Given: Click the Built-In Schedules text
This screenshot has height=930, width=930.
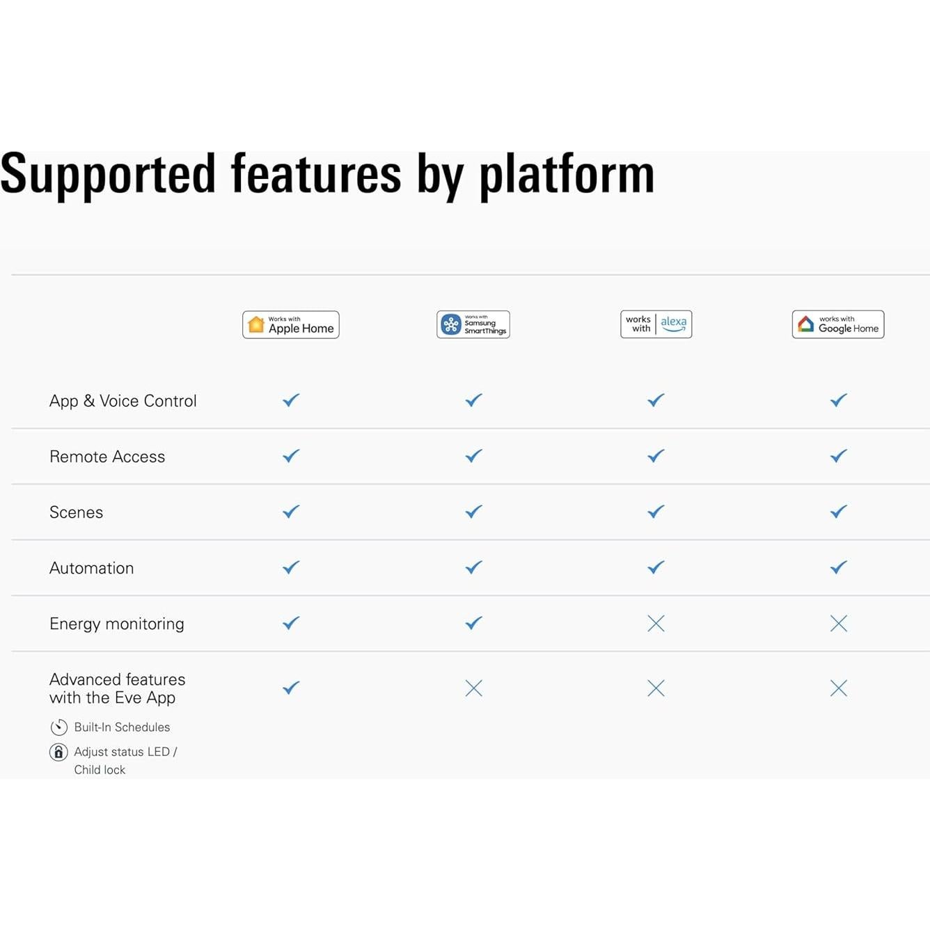Looking at the screenshot, I should pos(122,727).
